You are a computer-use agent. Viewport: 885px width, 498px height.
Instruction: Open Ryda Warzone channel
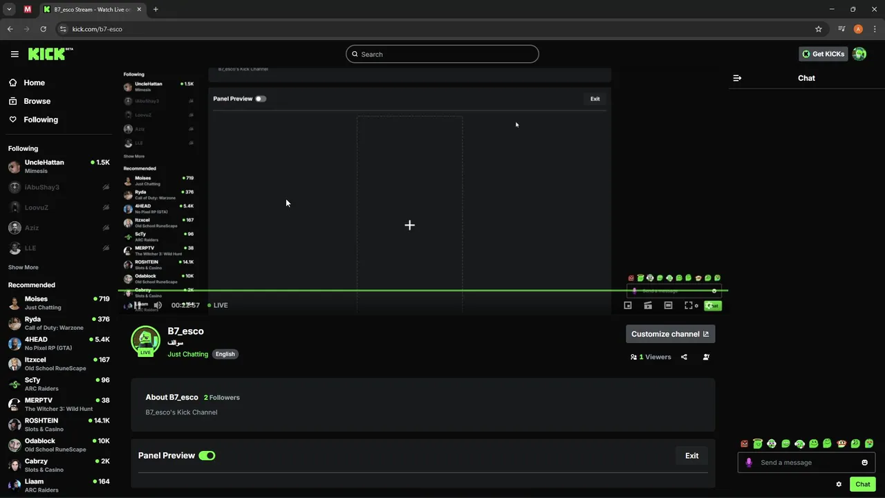click(x=59, y=323)
